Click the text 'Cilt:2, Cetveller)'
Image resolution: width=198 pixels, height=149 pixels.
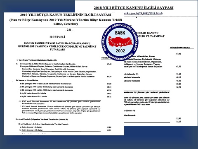pos(66,24)
